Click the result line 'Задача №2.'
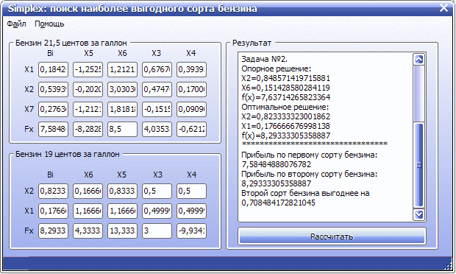The height and width of the screenshot is (274, 456). (x=264, y=59)
